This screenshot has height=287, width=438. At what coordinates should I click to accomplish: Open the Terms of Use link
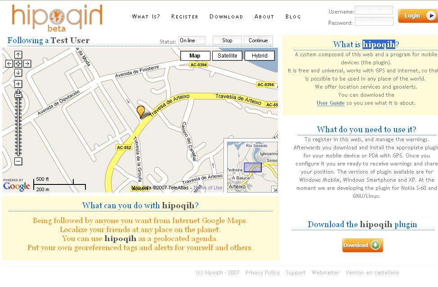(208, 188)
